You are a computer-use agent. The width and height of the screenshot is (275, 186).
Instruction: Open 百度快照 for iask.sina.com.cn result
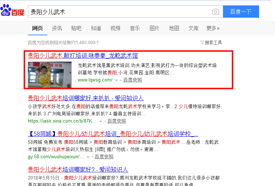(117, 121)
